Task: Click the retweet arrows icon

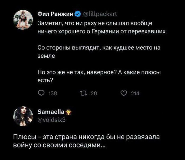Action: click(x=82, y=93)
